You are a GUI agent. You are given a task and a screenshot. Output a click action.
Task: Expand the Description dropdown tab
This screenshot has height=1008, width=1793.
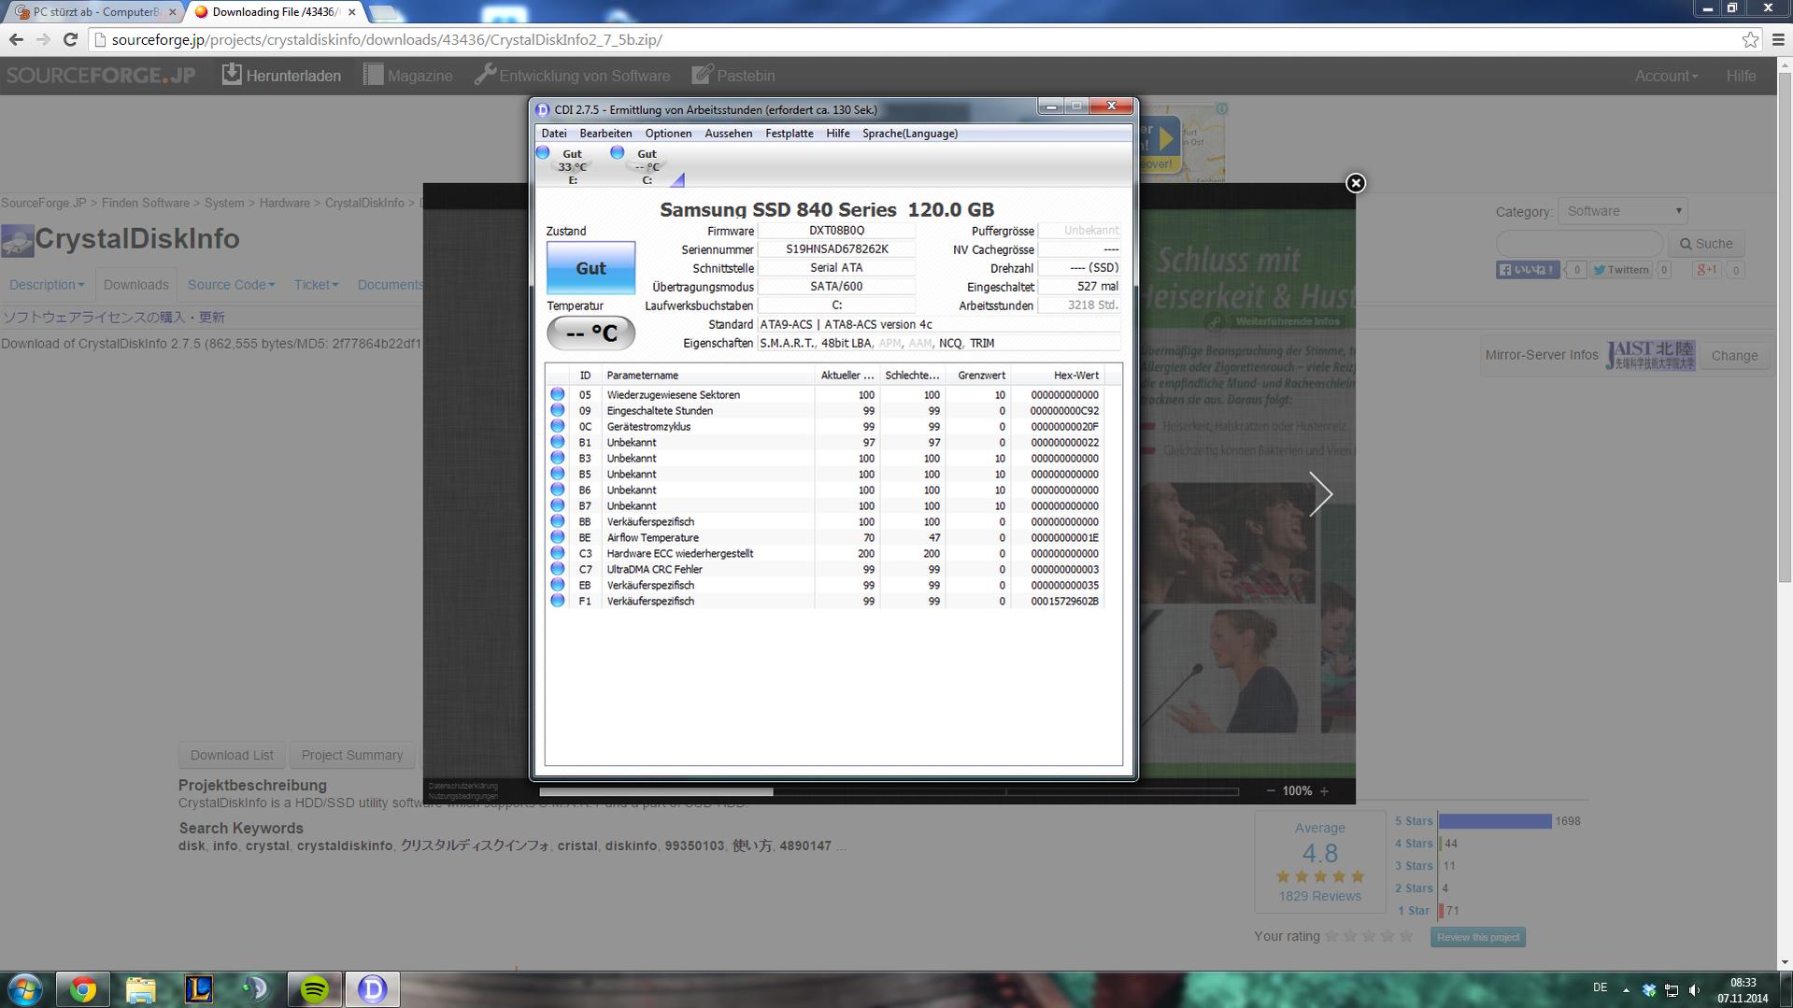(x=47, y=285)
